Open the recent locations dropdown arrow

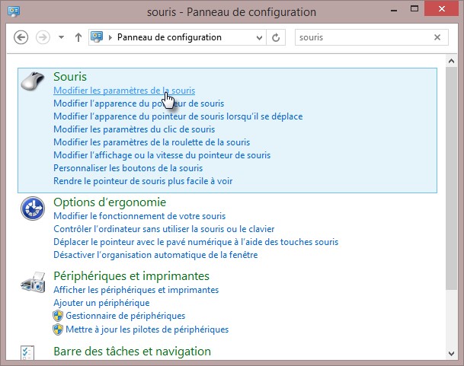tap(61, 37)
